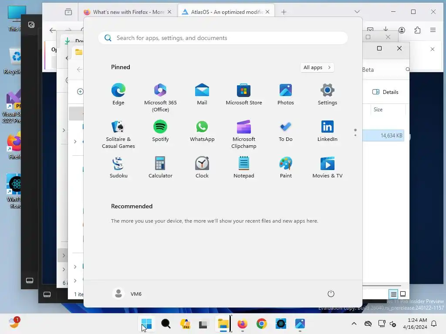
Task: Open taskbar Search magnifier
Action: 166,324
